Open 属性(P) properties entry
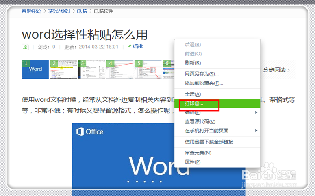This screenshot has width=315, height=196. coord(217,162)
